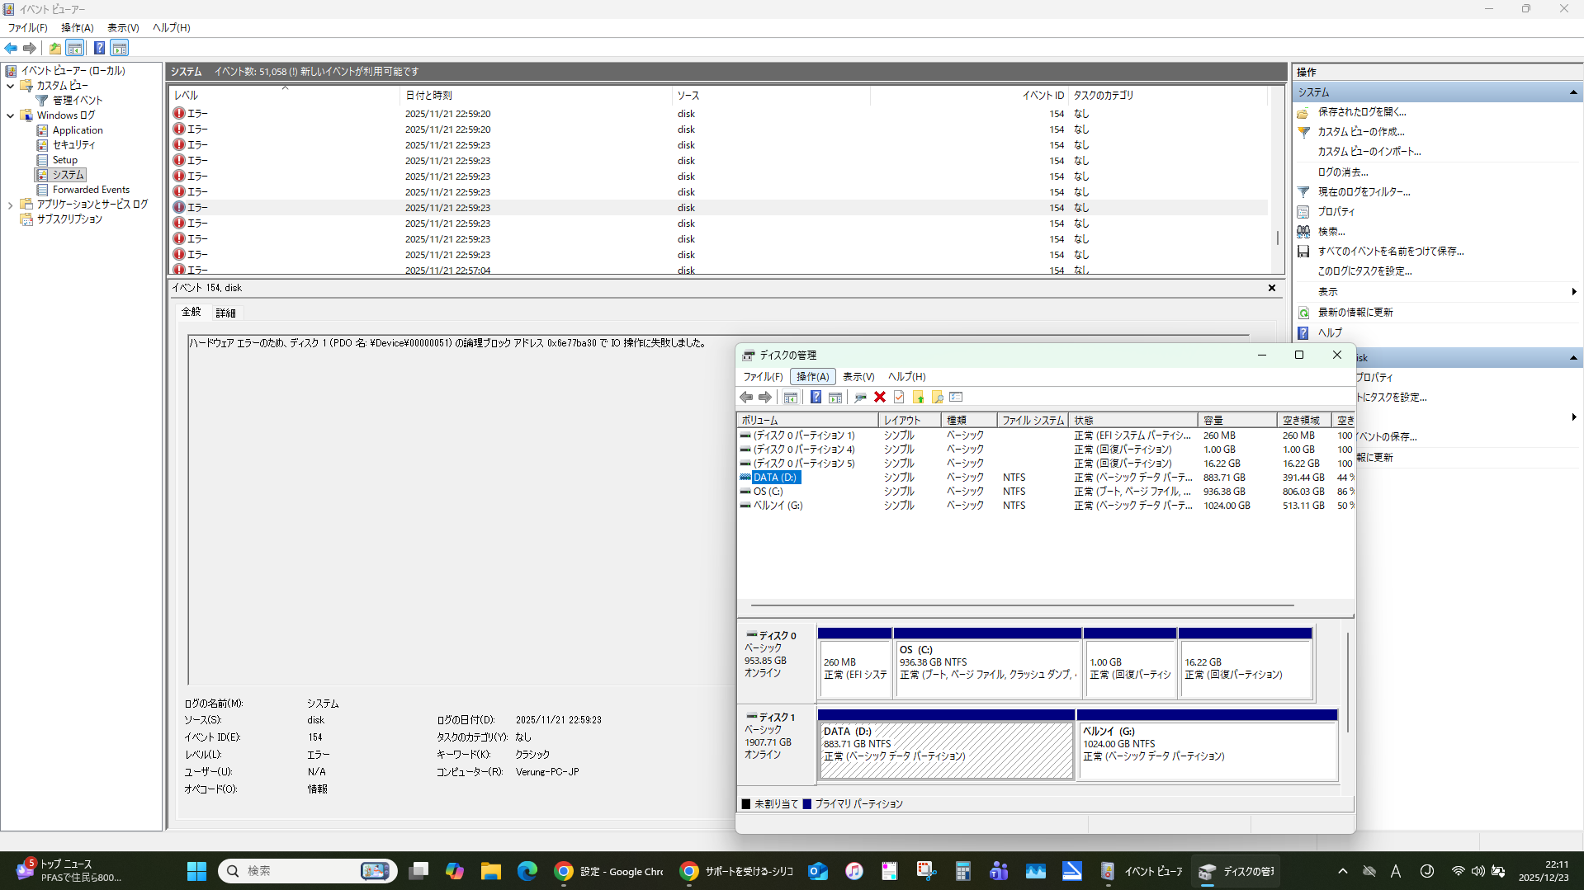This screenshot has height=890, width=1584.
Task: Collapse the カスタム ビュー tree node
Action: pos(10,86)
